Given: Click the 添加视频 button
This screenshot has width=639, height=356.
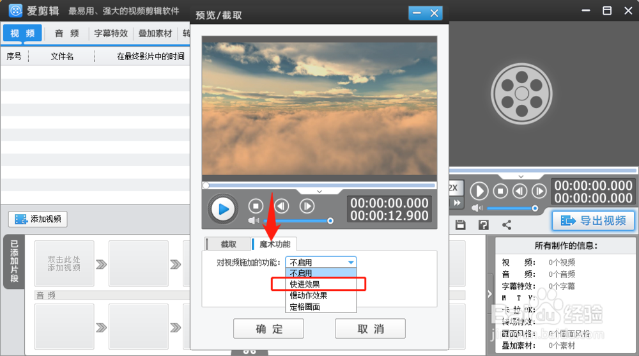Looking at the screenshot, I should pyautogui.click(x=38, y=219).
